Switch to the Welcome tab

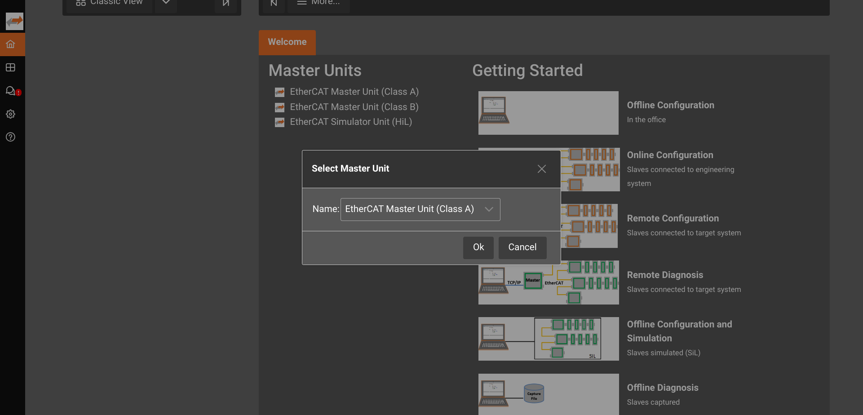pos(287,42)
